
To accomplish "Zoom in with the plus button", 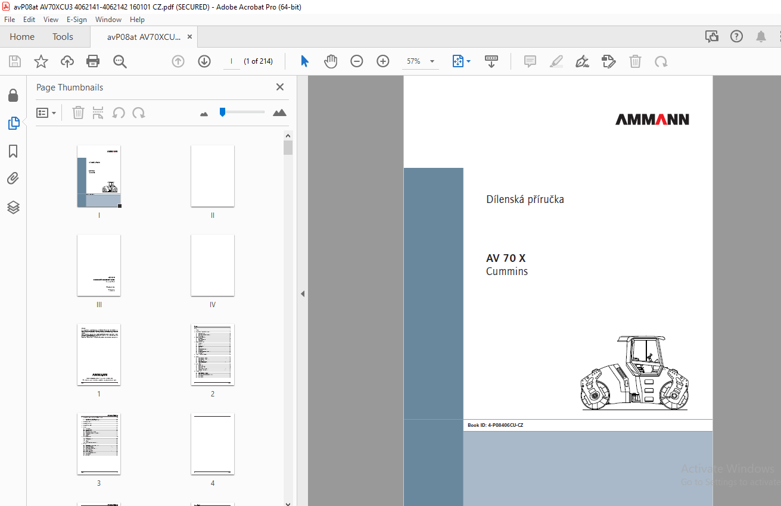I will click(383, 61).
